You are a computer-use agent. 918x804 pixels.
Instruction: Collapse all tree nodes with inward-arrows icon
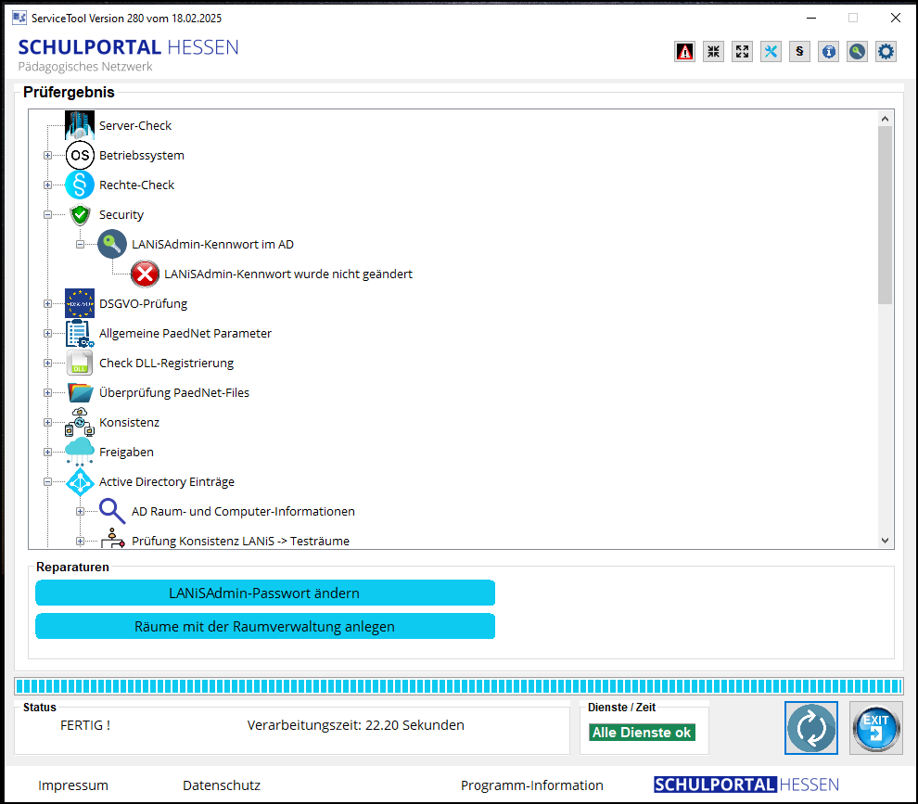pos(713,52)
